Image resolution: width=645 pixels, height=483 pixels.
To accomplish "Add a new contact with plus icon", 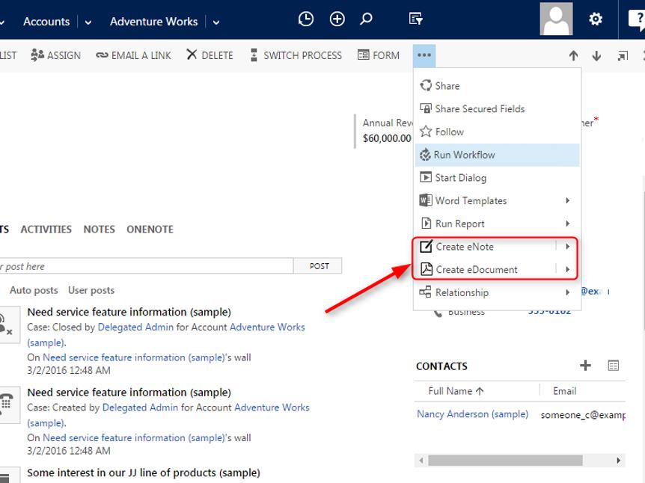I will click(585, 365).
